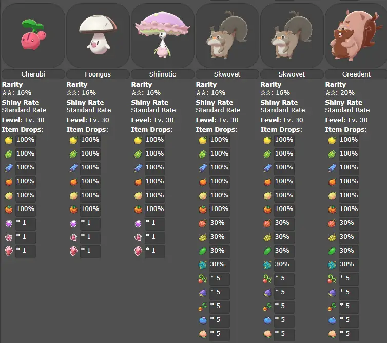Click the blue round berry under Greedent
Image resolution: width=387 pixels, height=343 pixels.
[332, 320]
